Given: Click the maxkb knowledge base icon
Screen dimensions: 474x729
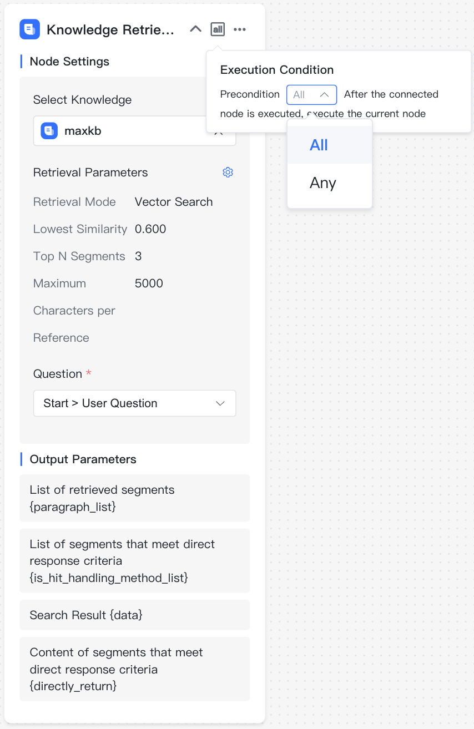Looking at the screenshot, I should point(49,131).
